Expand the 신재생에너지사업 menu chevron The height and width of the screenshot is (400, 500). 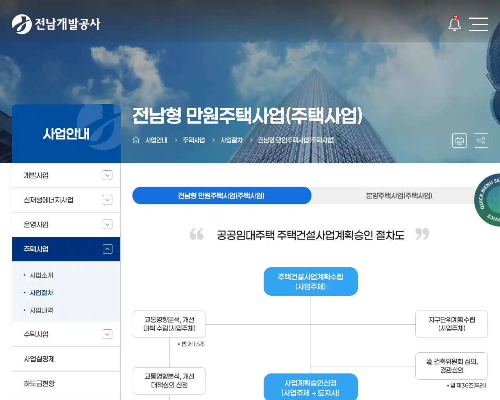point(107,200)
